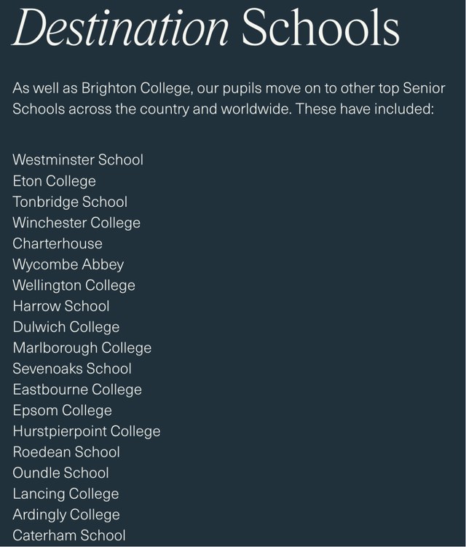Click the Destination Schools heading
The height and width of the screenshot is (547, 466).
(x=206, y=27)
